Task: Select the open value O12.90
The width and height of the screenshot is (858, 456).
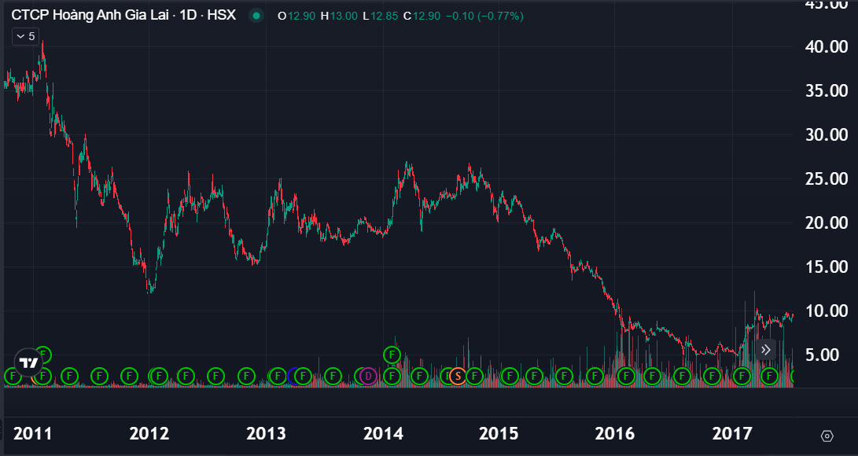Action: 296,16
